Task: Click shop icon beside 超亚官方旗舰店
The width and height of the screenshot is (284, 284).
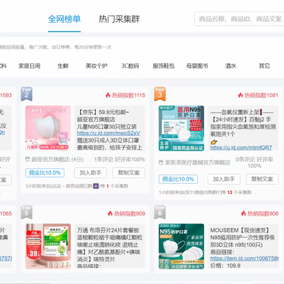Action: 28,159
